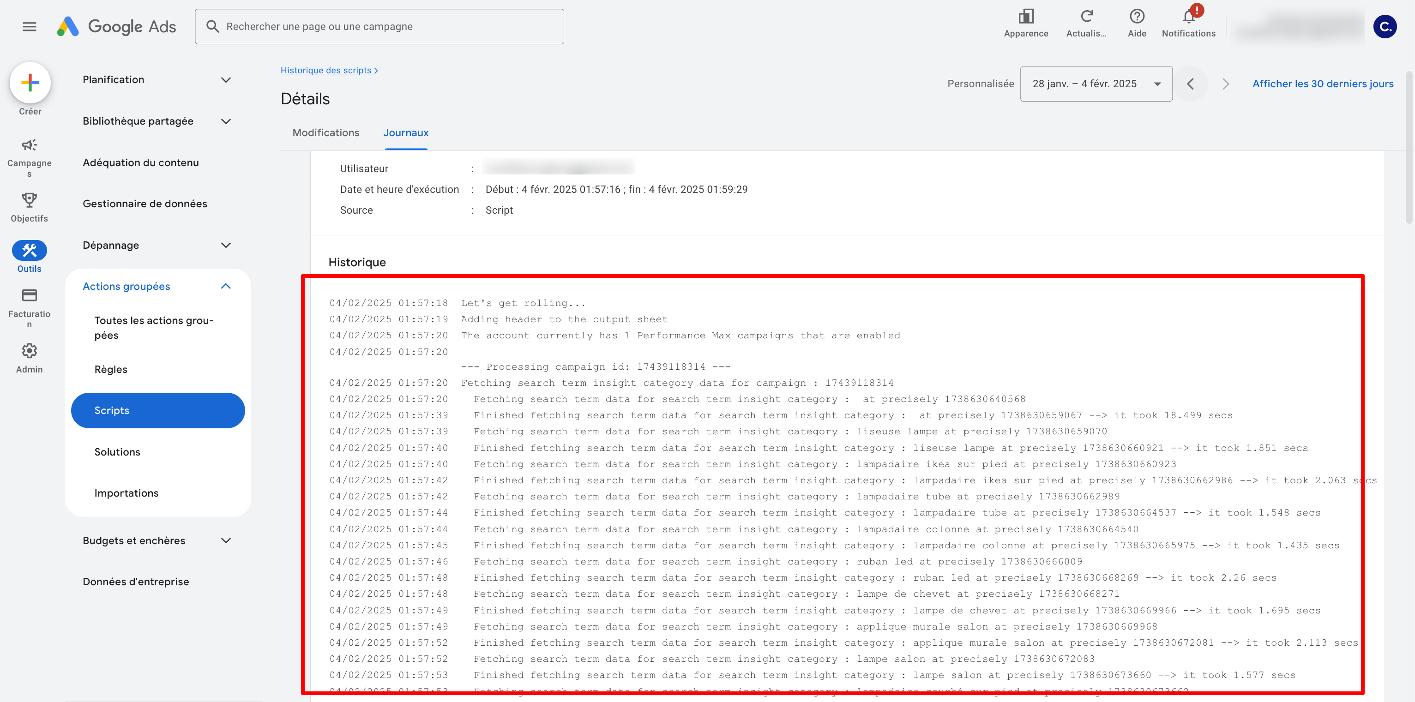Select Règles in sidebar menu
The width and height of the screenshot is (1415, 702).
coord(111,370)
